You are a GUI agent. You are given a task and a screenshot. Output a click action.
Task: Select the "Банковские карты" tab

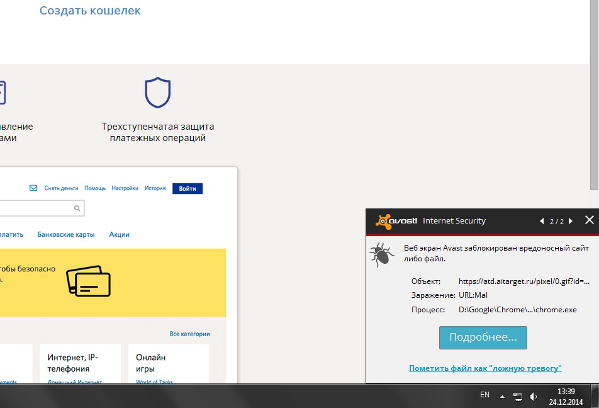66,234
